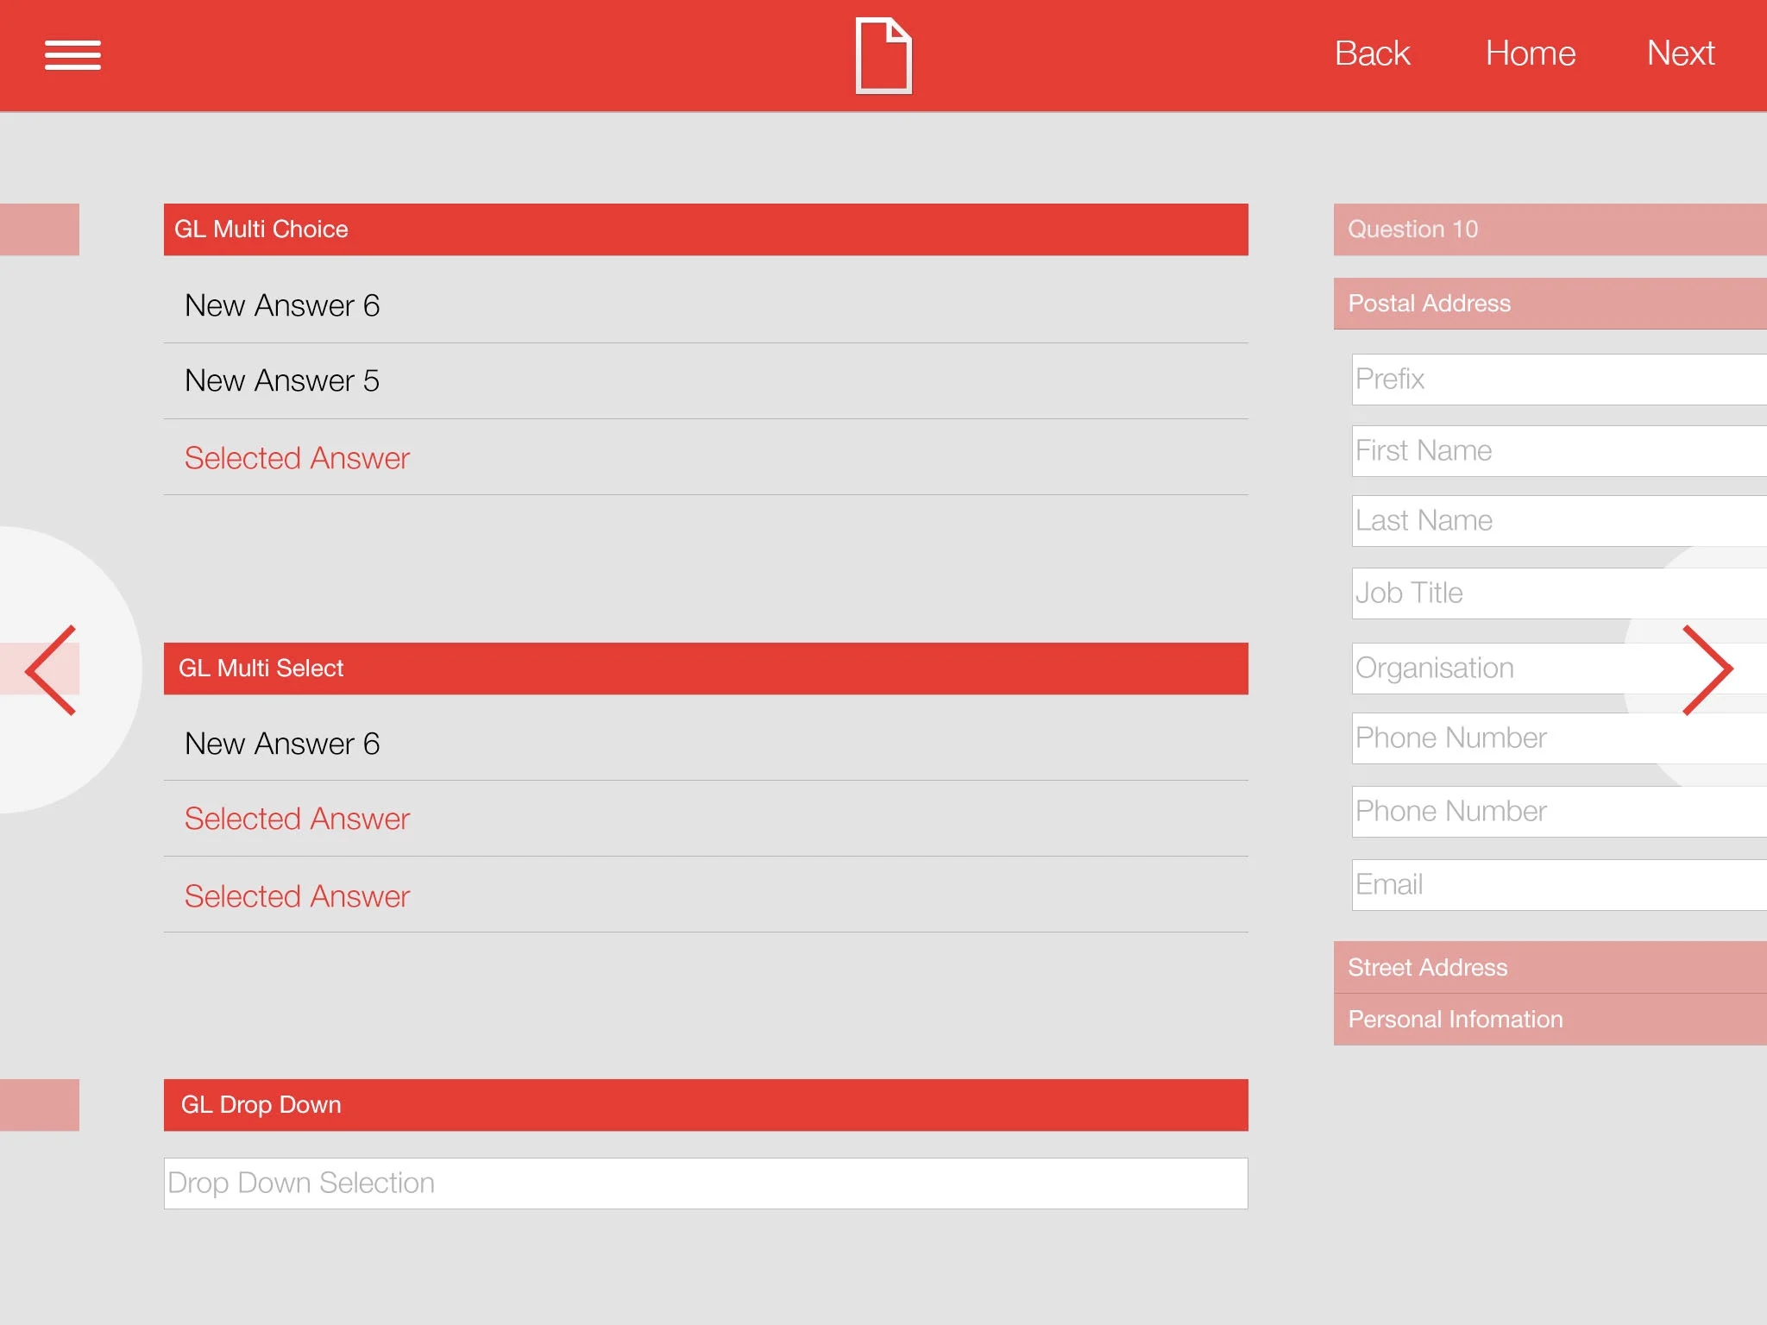Open the hamburger menu
The image size is (1767, 1325).
[72, 55]
